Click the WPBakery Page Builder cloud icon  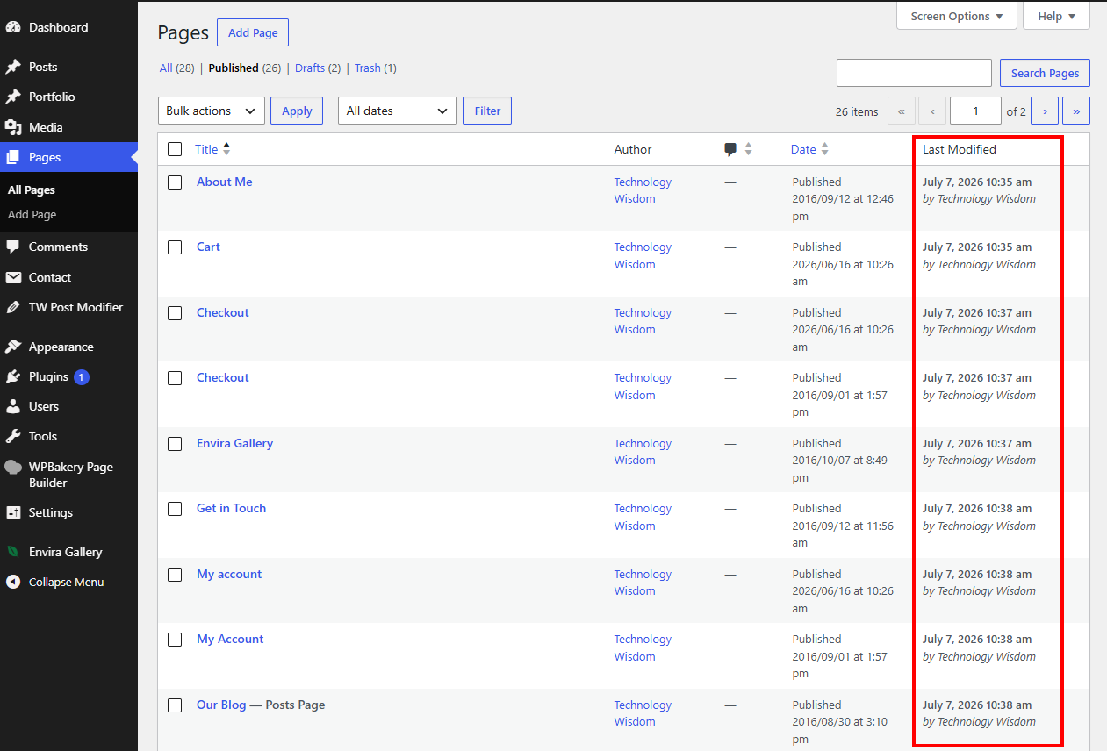(x=13, y=467)
